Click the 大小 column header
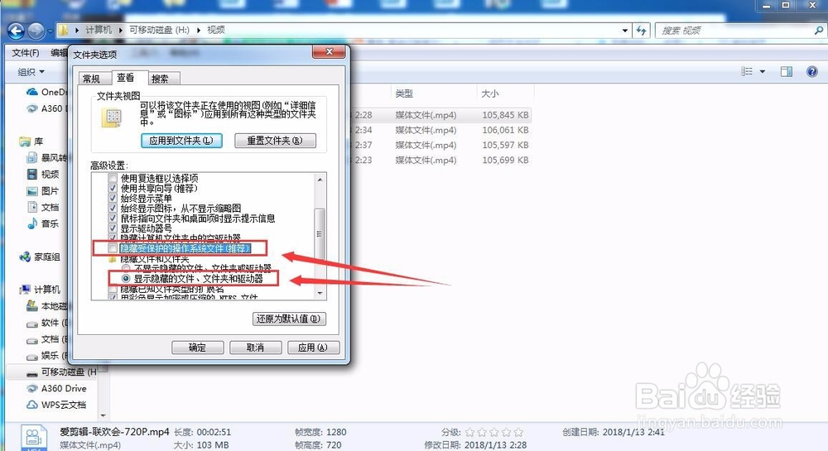 point(490,94)
